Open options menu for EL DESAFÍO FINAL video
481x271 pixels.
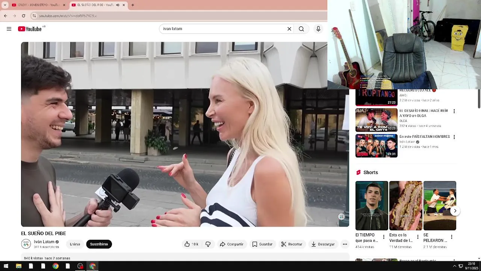point(454,111)
